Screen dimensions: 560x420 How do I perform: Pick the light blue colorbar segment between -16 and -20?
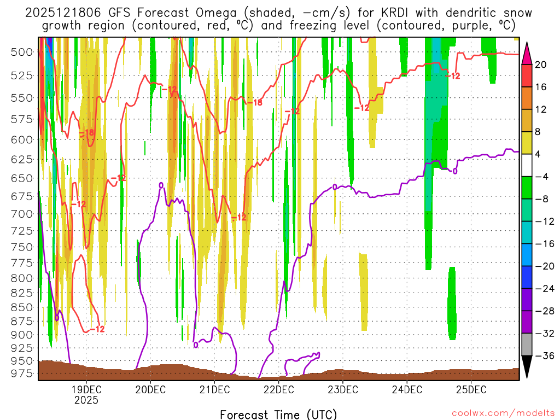coord(527,255)
